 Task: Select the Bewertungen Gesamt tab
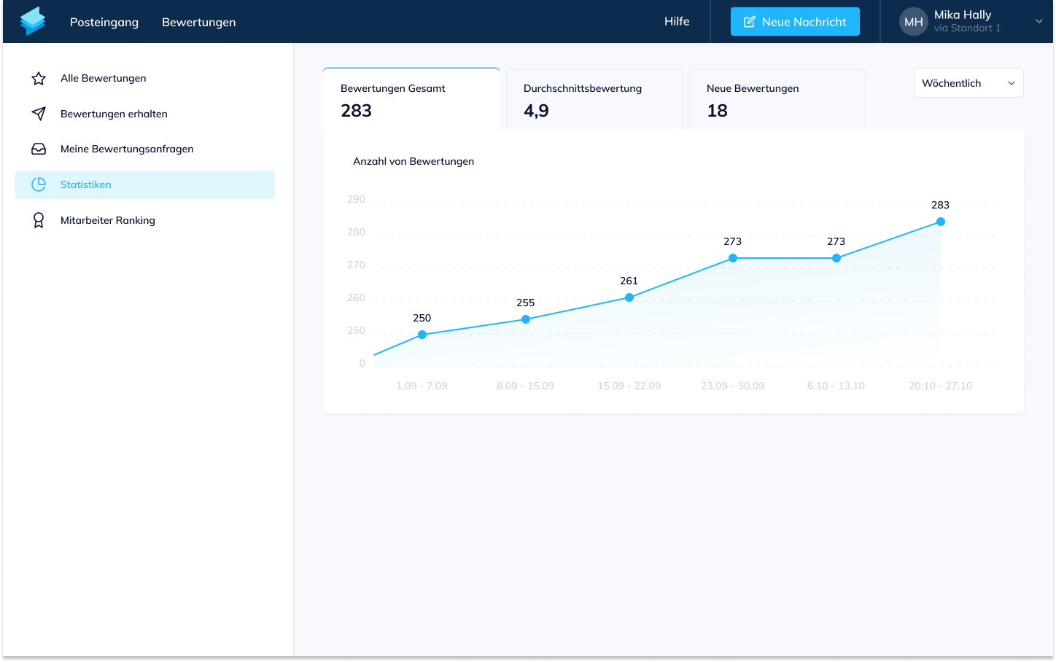point(411,99)
